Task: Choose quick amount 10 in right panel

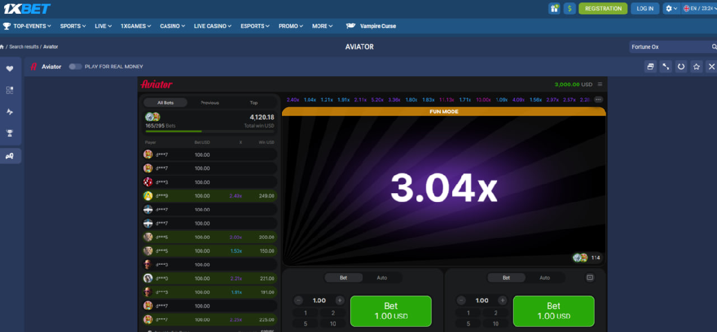Action: (x=496, y=324)
